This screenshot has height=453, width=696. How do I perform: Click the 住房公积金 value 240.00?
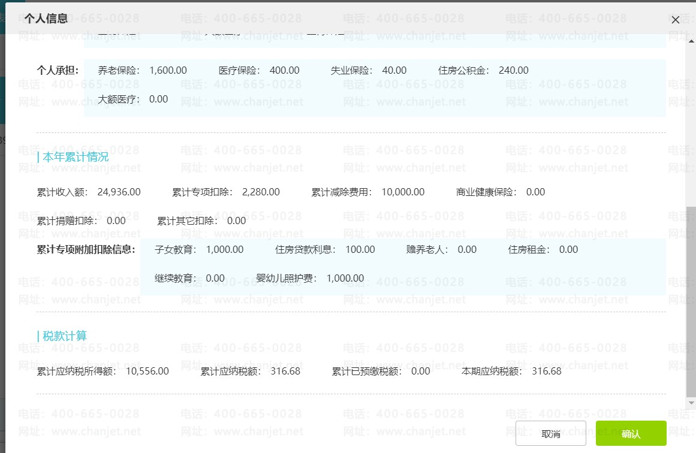(x=513, y=71)
